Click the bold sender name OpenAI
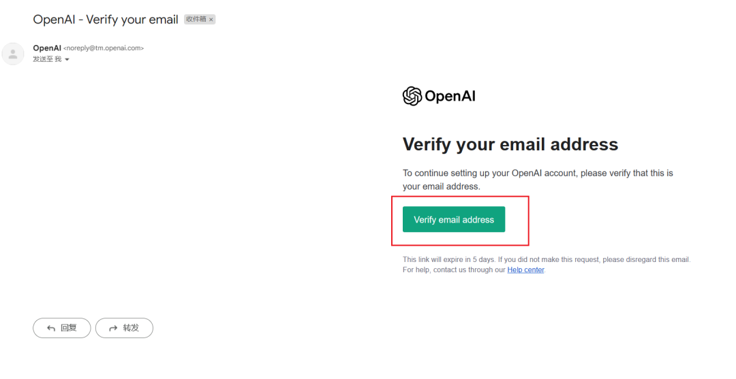736x379 pixels. [47, 48]
